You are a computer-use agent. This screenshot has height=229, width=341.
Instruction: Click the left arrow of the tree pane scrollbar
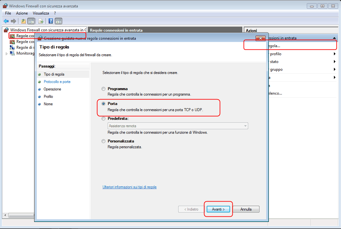point(5,215)
